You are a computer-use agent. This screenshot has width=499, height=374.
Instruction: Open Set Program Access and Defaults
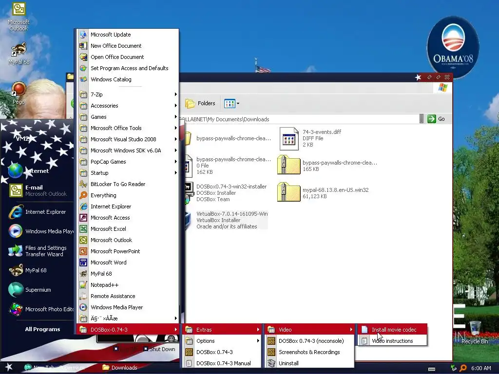click(x=128, y=68)
